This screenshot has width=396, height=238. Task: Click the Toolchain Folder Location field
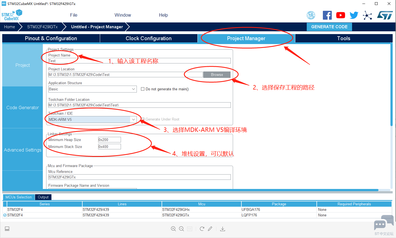pos(140,105)
